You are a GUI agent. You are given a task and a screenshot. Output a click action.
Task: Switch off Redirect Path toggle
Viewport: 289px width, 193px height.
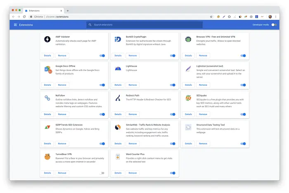point(173,114)
